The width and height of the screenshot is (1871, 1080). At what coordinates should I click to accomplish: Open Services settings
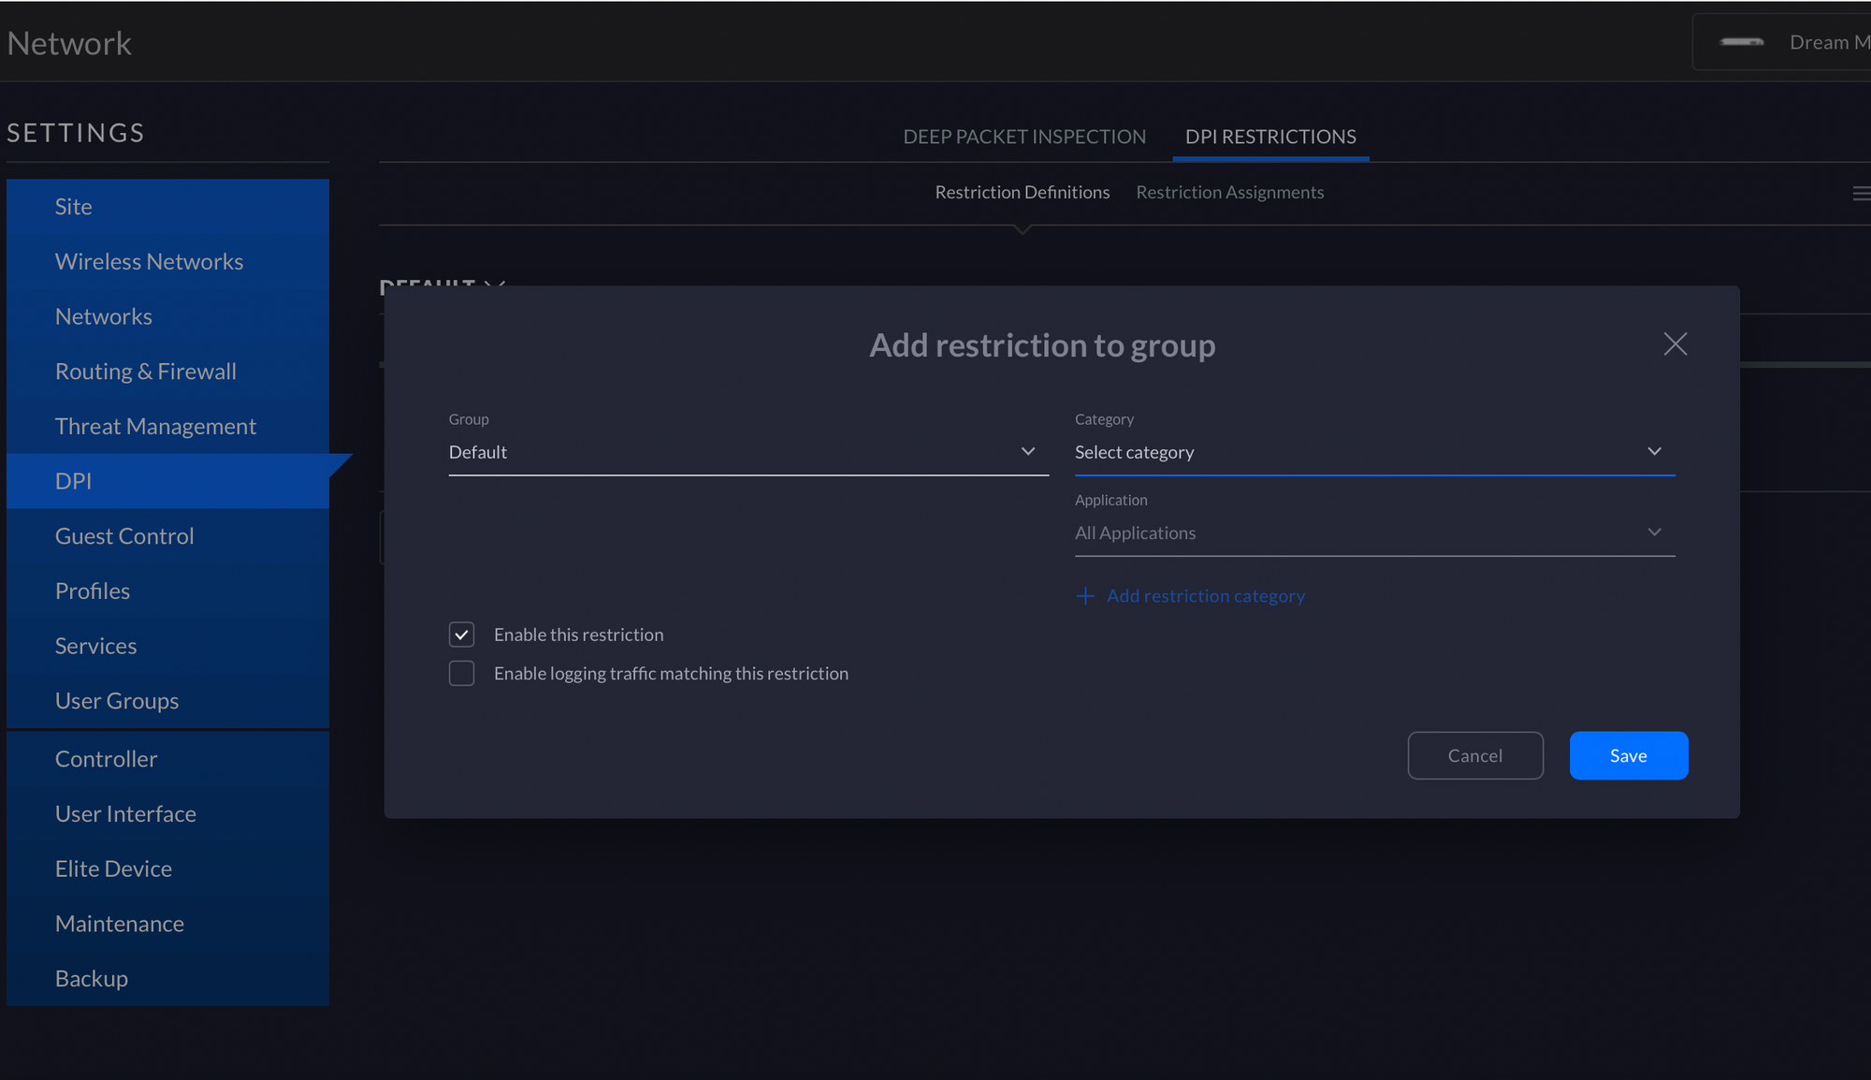(x=167, y=646)
